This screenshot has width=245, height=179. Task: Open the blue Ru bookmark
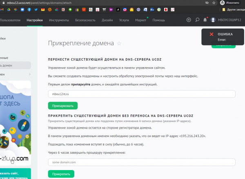pos(152,10)
